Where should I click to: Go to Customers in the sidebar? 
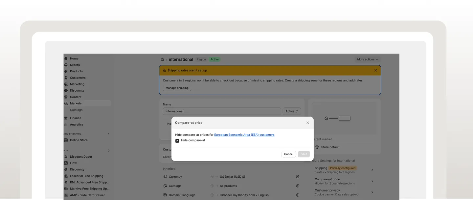tap(78, 78)
